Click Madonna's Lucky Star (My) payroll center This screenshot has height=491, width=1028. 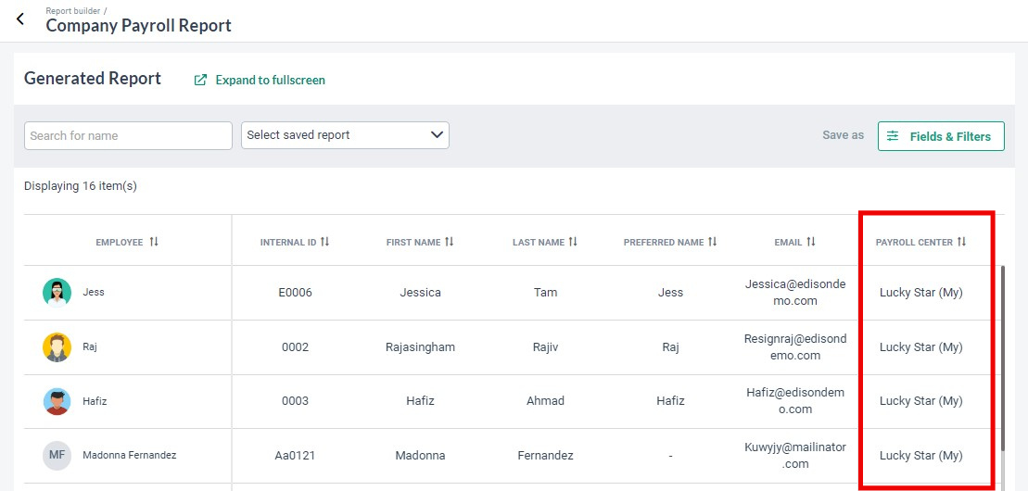pos(921,456)
